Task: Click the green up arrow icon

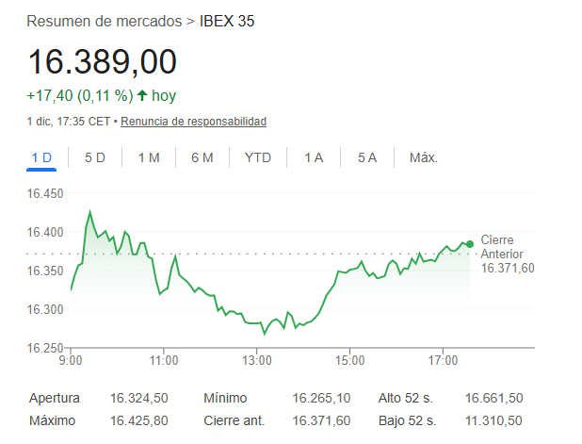Action: (142, 95)
